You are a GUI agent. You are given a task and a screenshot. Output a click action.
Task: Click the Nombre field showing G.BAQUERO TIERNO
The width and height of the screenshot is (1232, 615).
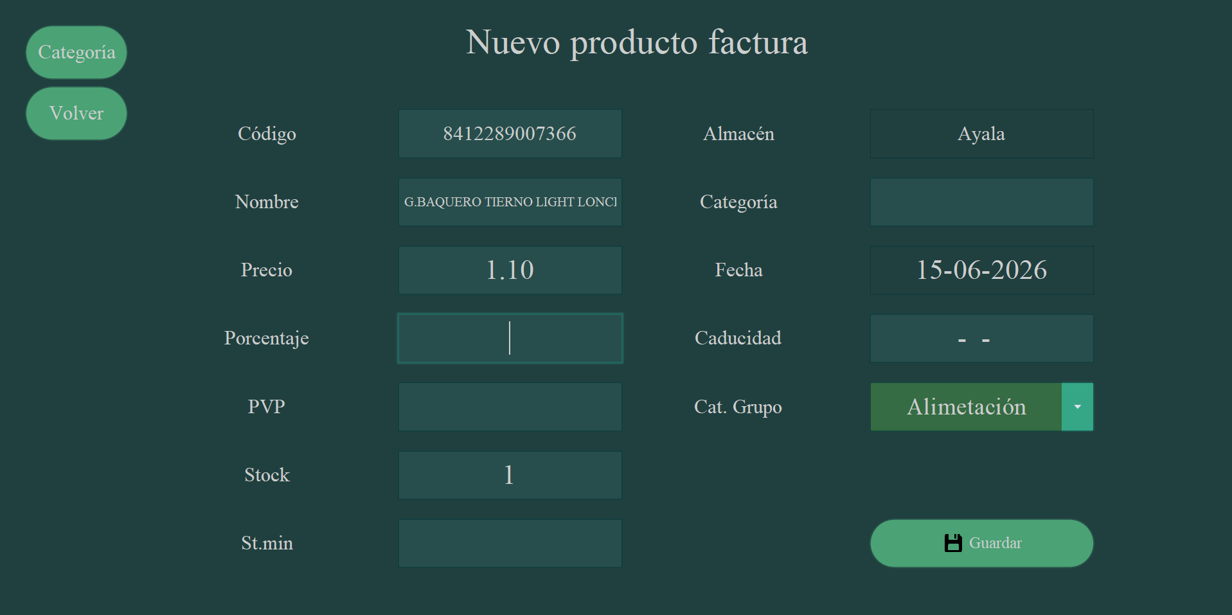pos(510,202)
